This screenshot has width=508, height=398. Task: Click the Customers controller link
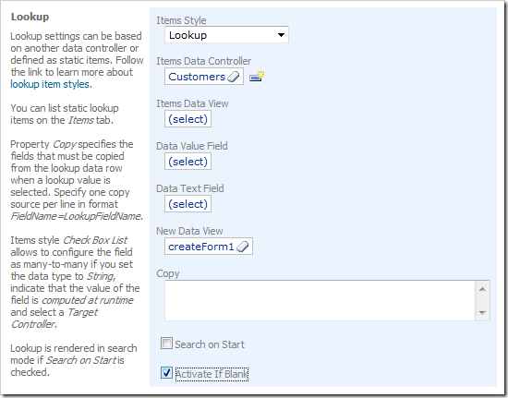[x=197, y=77]
